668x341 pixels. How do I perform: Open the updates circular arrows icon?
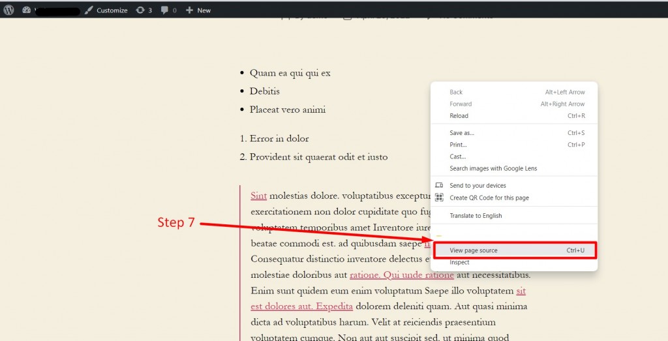point(140,10)
